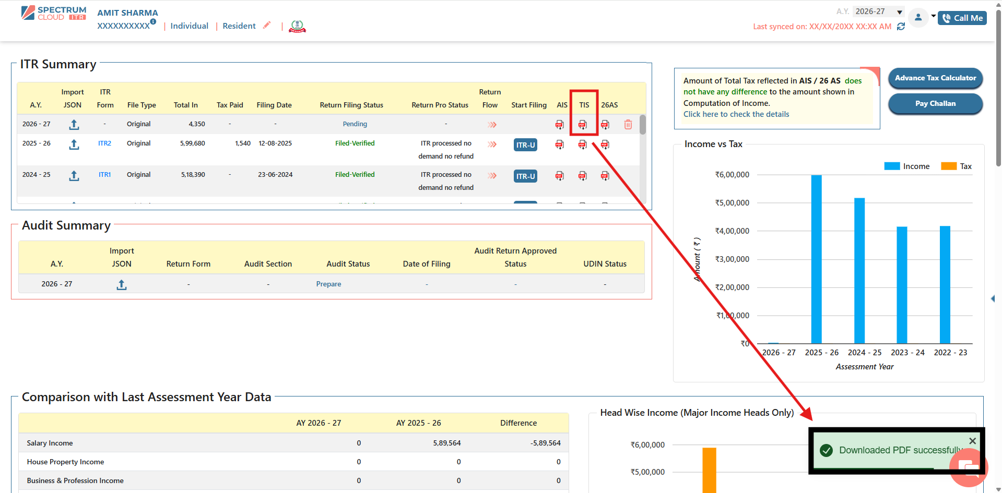
Task: Click the Pending return filing status
Action: pos(355,124)
